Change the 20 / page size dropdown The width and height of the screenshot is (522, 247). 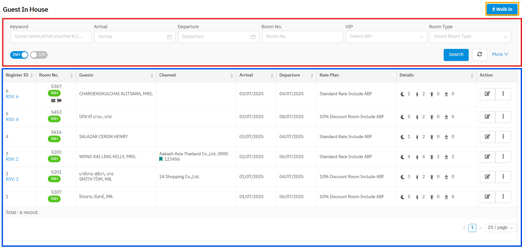pyautogui.click(x=500, y=228)
